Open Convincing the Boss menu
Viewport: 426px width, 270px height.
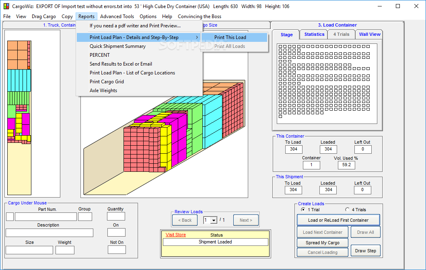tap(200, 16)
